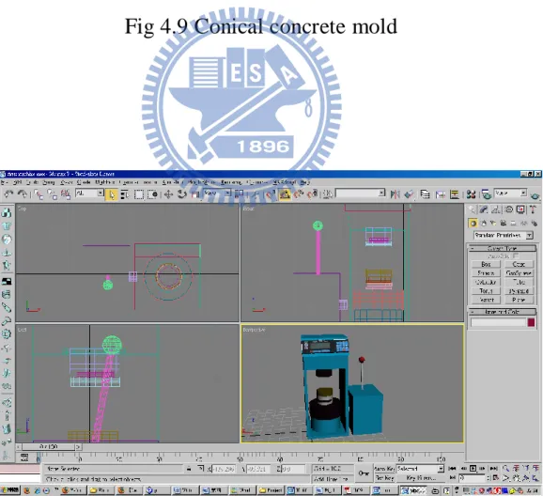Viewport: 543px width, 496px height.
Task: Open the Selected key mode dropdown
Action: point(420,469)
